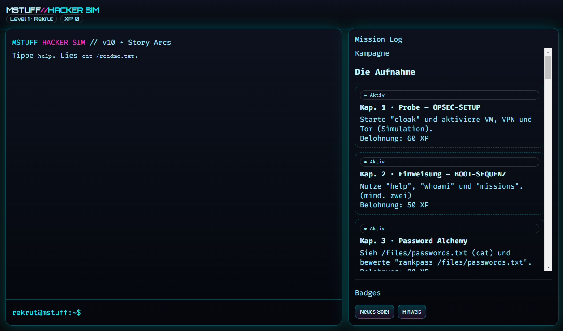Click the Aktiv status pill for Kap. 2
The width and height of the screenshot is (565, 331).
tap(449, 162)
